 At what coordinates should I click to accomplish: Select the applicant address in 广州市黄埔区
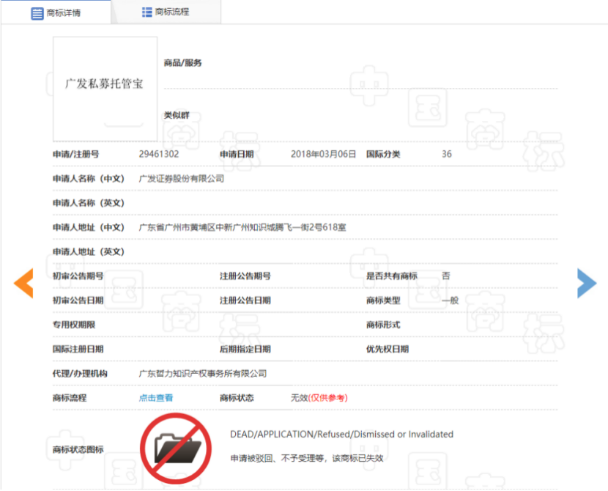(x=242, y=227)
